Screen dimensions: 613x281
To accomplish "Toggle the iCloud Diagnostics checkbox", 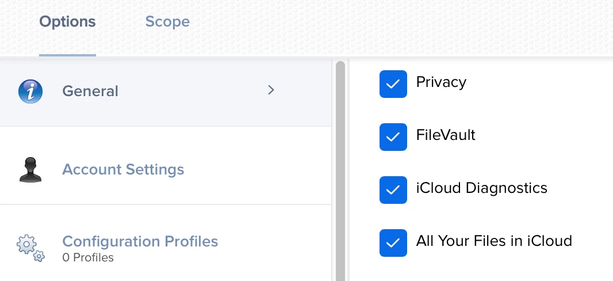I will (393, 190).
